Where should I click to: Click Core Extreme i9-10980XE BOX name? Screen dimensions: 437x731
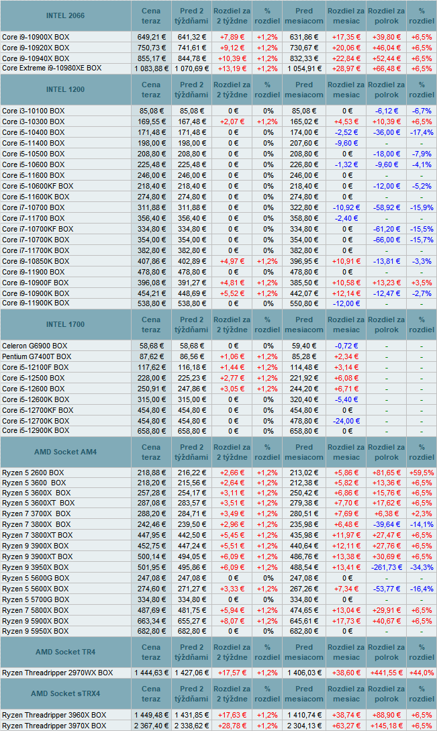click(x=52, y=68)
